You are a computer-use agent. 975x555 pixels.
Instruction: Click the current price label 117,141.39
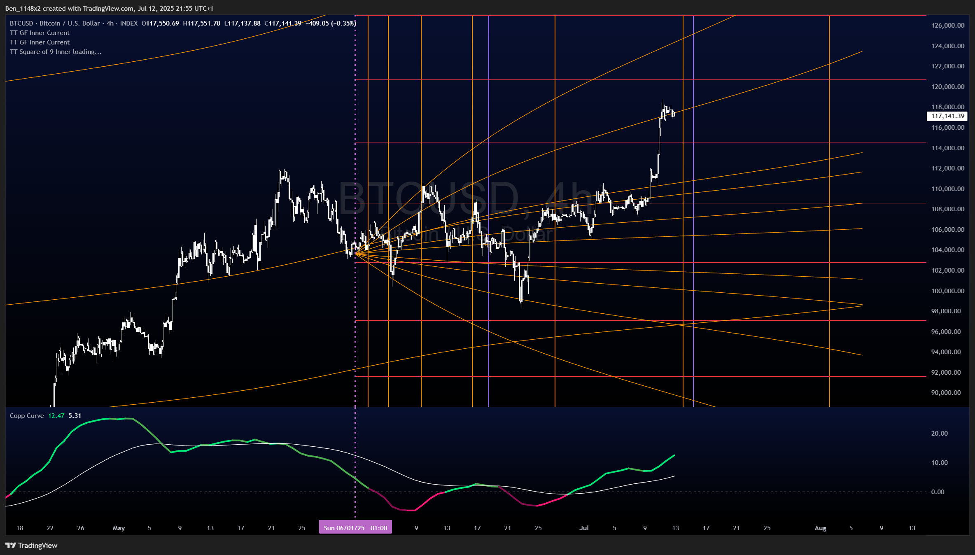(948, 116)
